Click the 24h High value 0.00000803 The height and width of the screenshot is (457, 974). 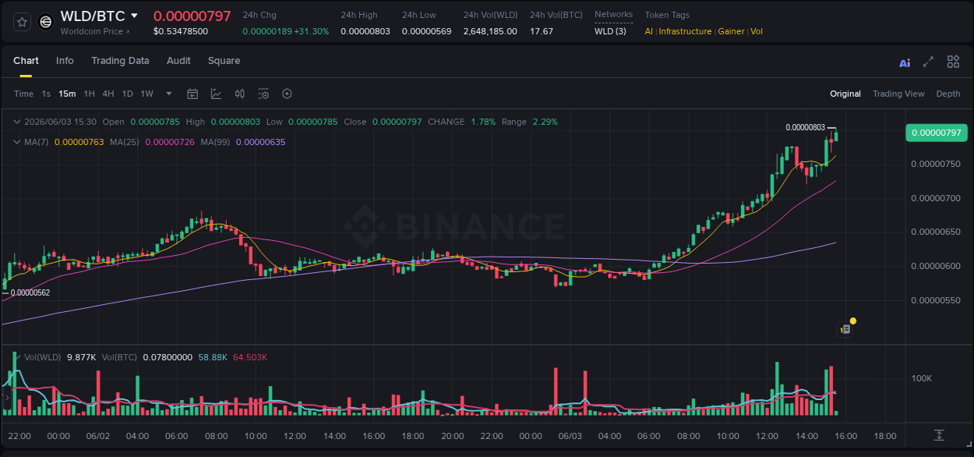point(365,31)
